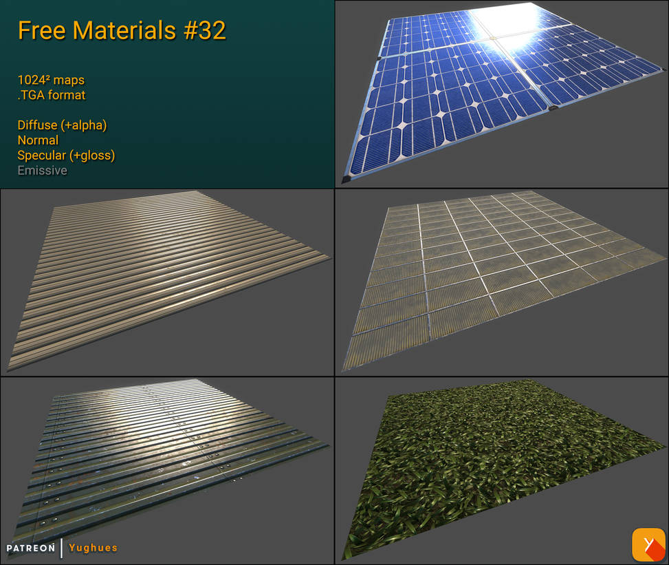This screenshot has width=669, height=565.
Task: Click the orange Yughues logo icon
Action: [x=647, y=543]
